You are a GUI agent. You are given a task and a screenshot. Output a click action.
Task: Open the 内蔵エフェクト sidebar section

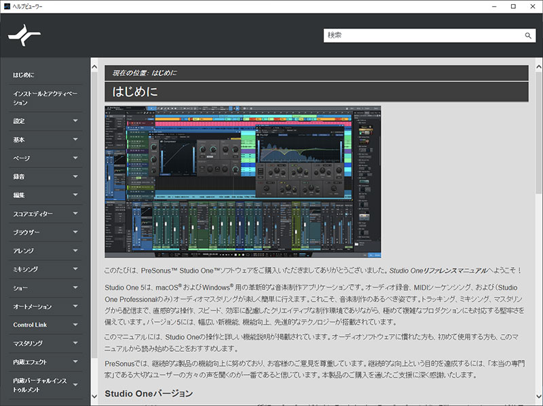click(x=30, y=362)
